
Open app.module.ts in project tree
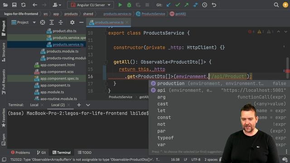49,92
